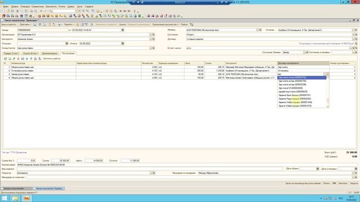
Task: Open the document date calendar picker
Action: click(x=123, y=30)
